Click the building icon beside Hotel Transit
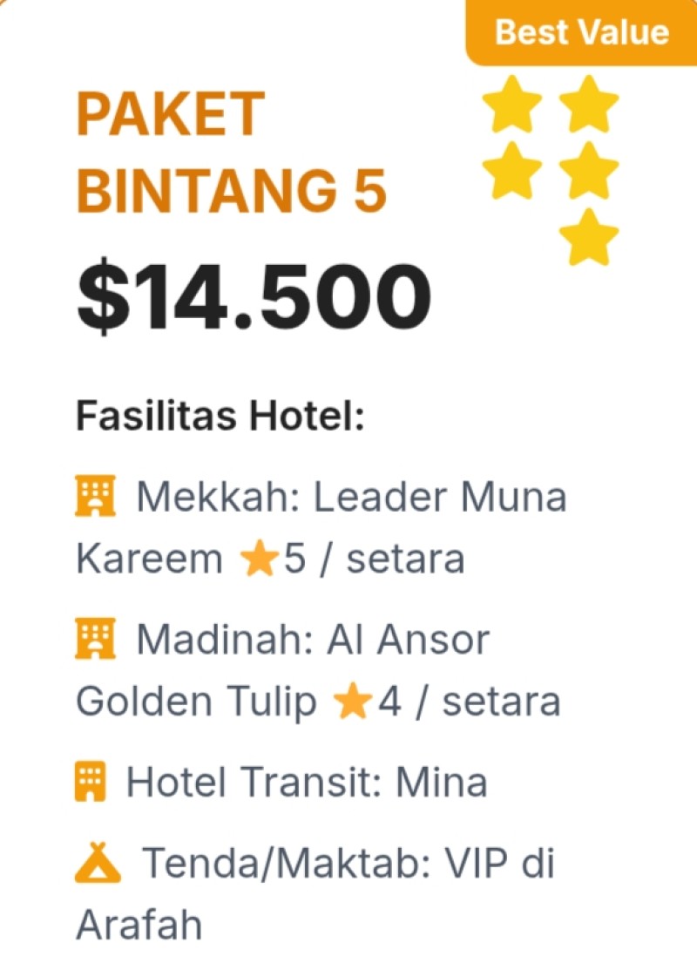 [x=91, y=783]
